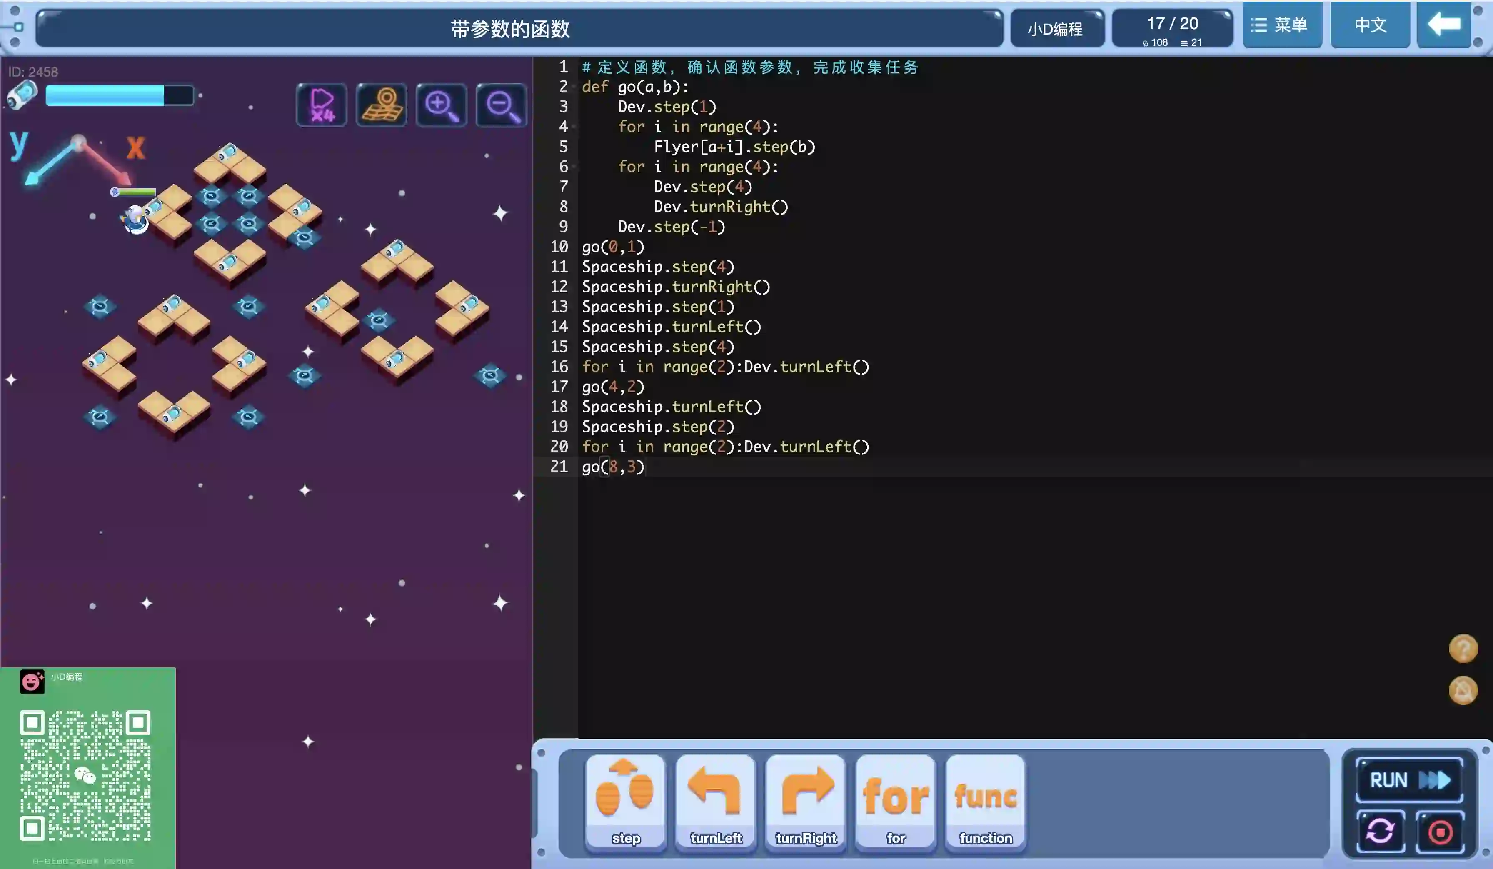Switch language with 中文 button

[x=1370, y=25]
